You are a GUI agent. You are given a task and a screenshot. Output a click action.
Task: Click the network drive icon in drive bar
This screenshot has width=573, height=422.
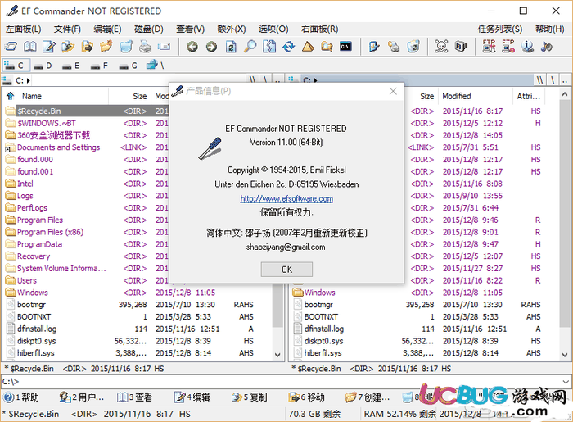coord(155,66)
